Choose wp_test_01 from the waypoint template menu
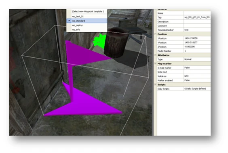Image resolution: width=228 pixels, height=153 pixels. click(x=87, y=17)
